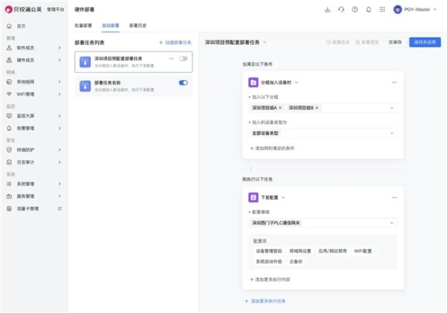Click the PGY-Master user avatar
The width and height of the screenshot is (447, 313).
click(397, 10)
